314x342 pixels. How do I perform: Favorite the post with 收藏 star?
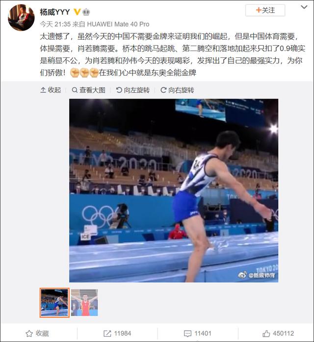pos(37,333)
